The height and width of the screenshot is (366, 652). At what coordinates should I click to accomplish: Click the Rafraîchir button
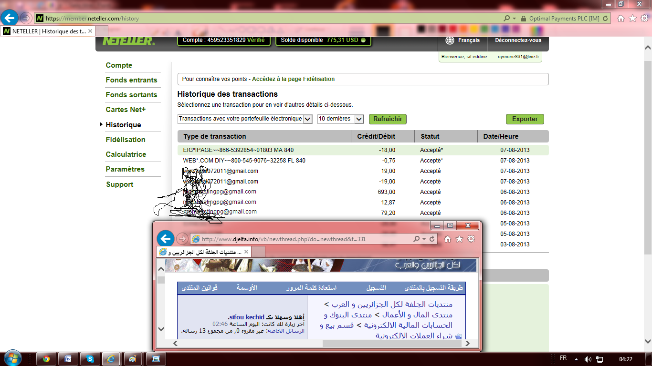point(388,119)
